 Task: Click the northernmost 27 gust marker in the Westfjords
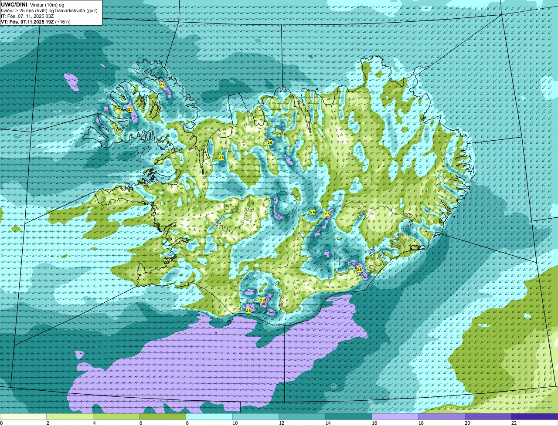click(x=162, y=85)
